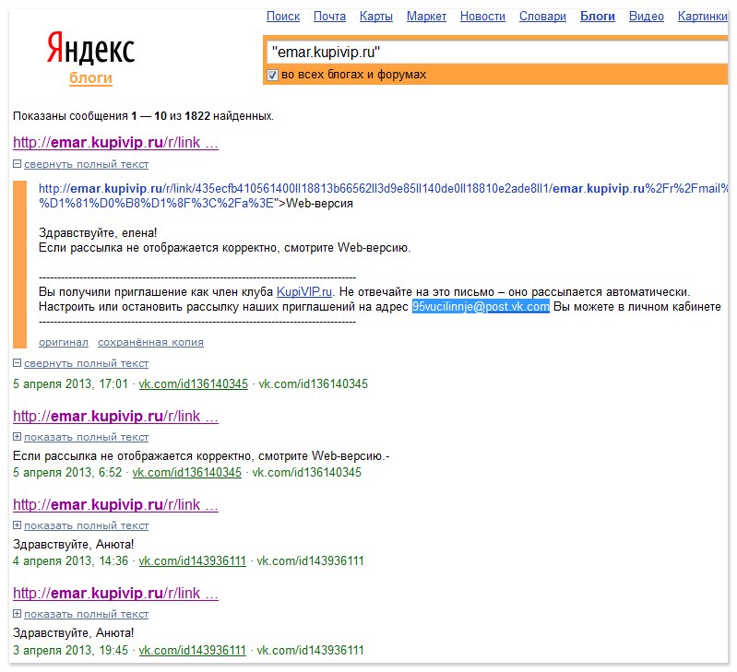Viewport: 737px width, 672px height.
Task: Click the search field containing "emar.kupivip.ru"
Action: click(x=497, y=52)
